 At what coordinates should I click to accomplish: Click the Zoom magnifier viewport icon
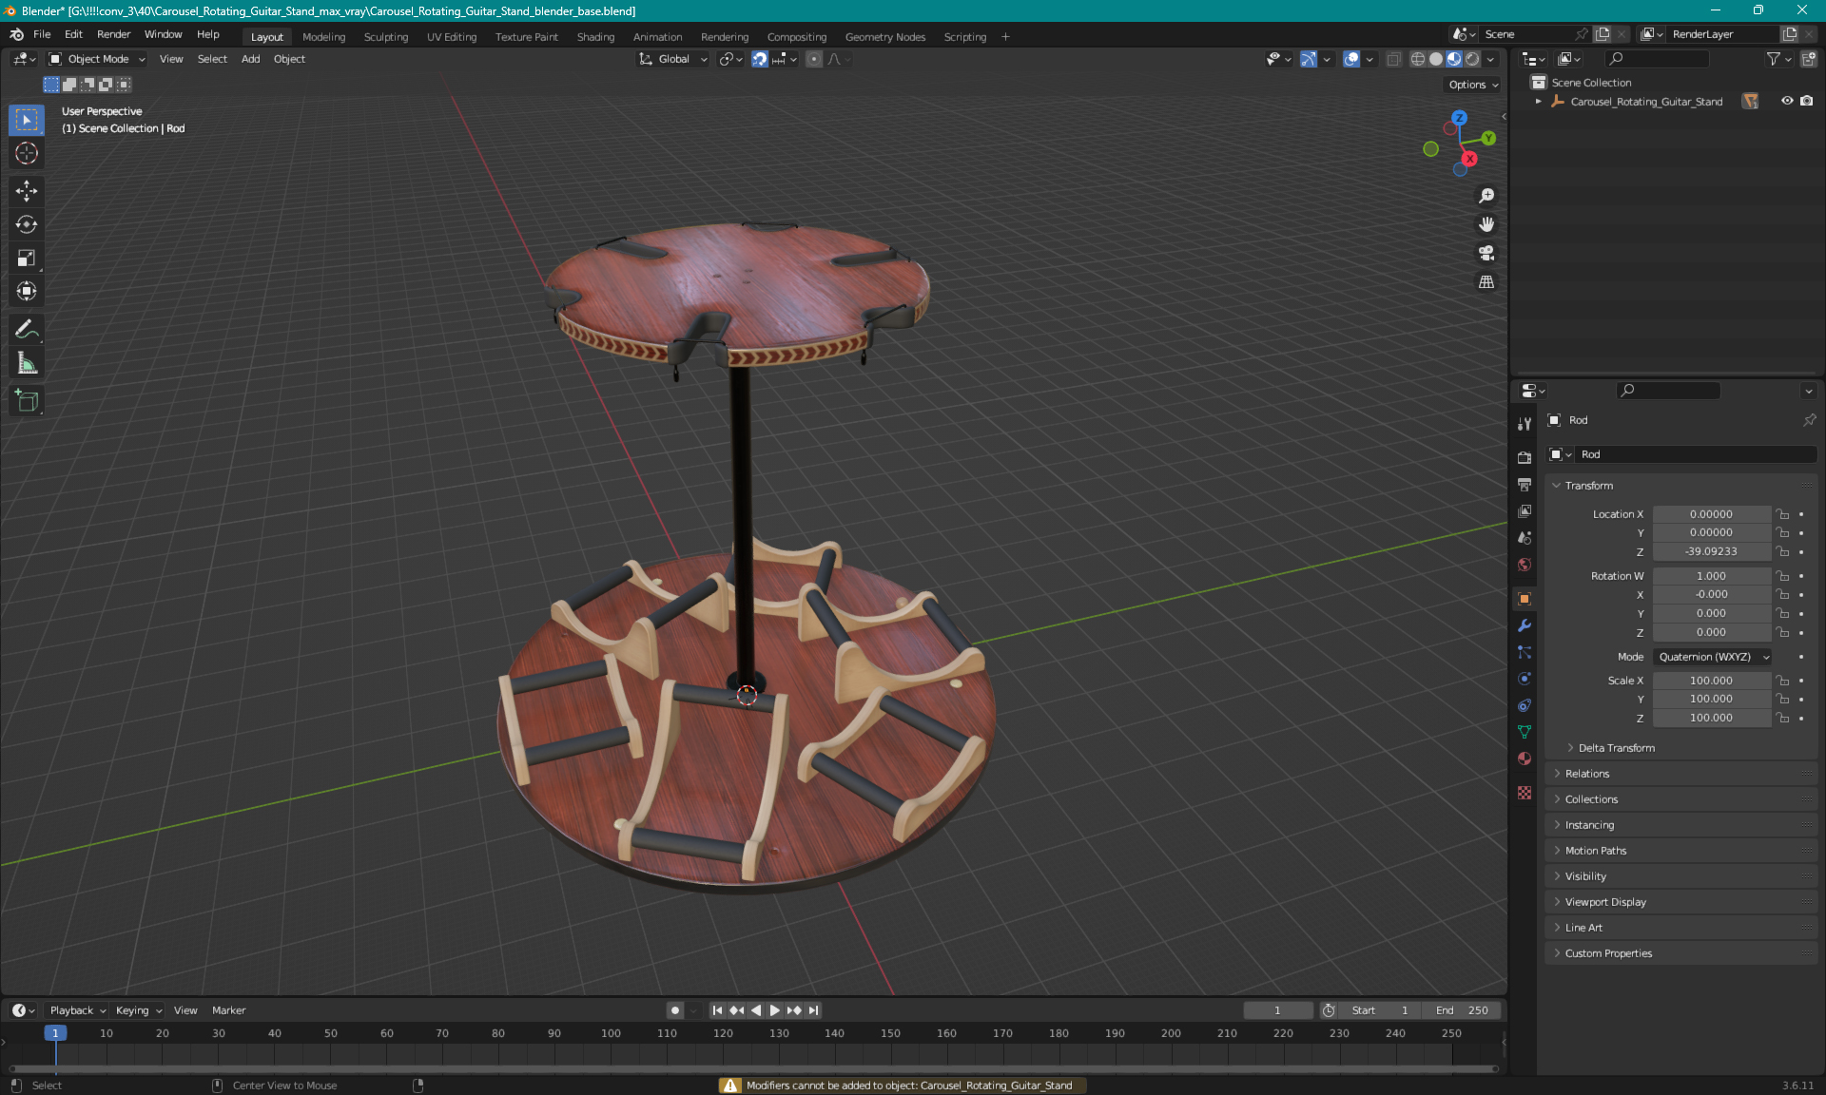pyautogui.click(x=1486, y=196)
